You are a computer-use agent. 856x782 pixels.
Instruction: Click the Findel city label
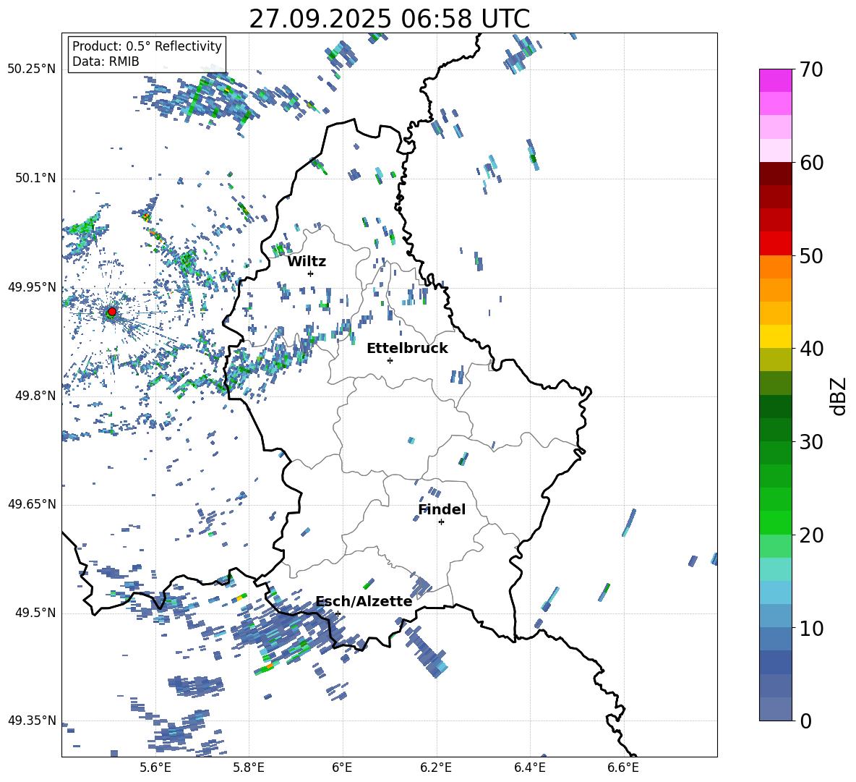click(x=442, y=509)
